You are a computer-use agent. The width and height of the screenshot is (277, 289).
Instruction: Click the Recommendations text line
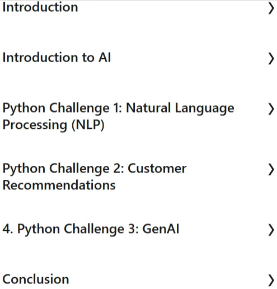click(x=59, y=185)
